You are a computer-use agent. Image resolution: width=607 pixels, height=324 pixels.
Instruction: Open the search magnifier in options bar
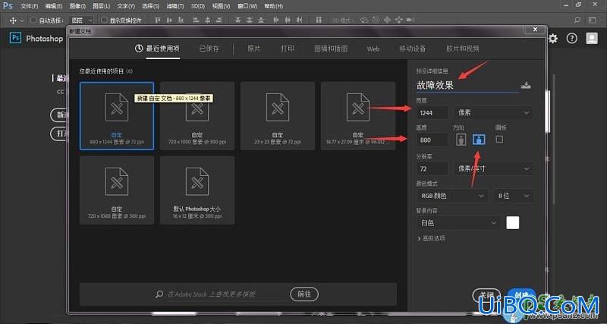pos(577,20)
